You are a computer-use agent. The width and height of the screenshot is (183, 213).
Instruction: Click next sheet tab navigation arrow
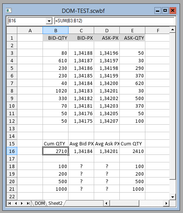[x=22, y=203]
